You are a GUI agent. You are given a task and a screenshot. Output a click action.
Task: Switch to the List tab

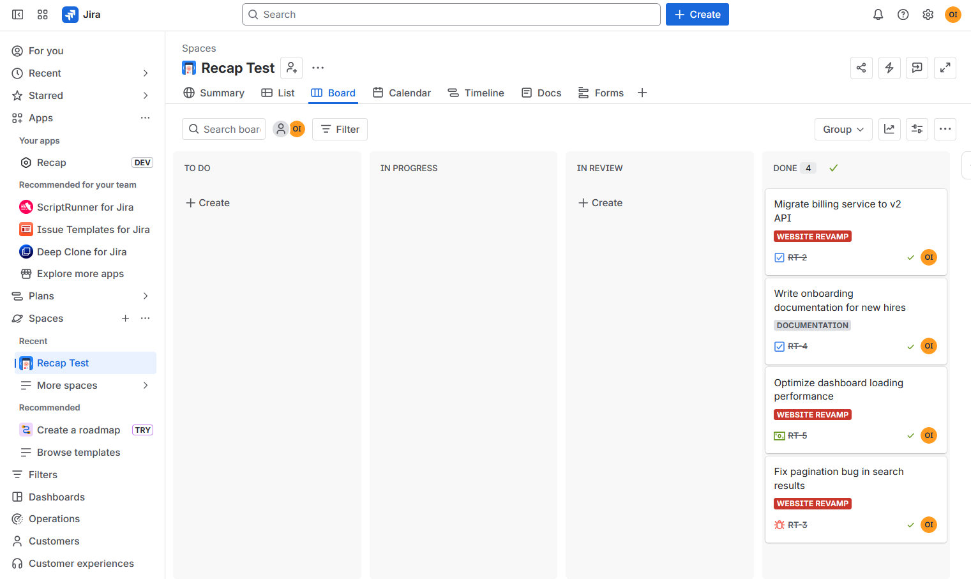click(x=278, y=93)
